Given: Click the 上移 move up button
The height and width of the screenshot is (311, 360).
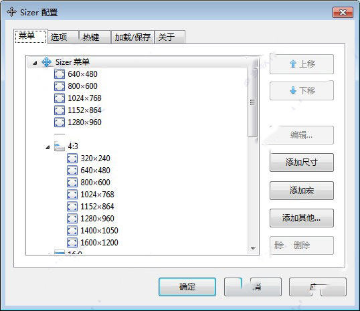Looking at the screenshot, I should [302, 64].
